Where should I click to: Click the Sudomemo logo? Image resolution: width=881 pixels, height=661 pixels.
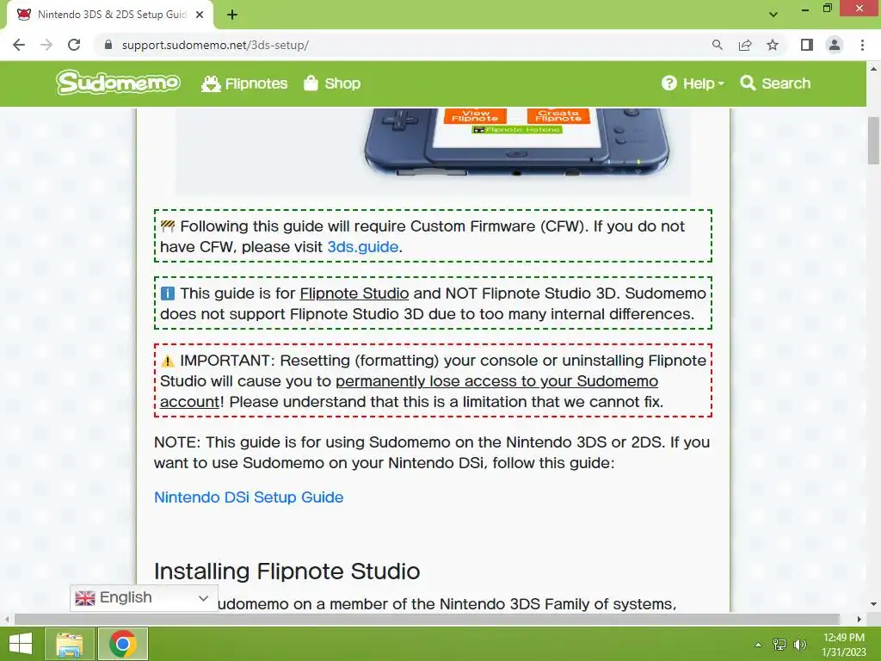(x=118, y=83)
